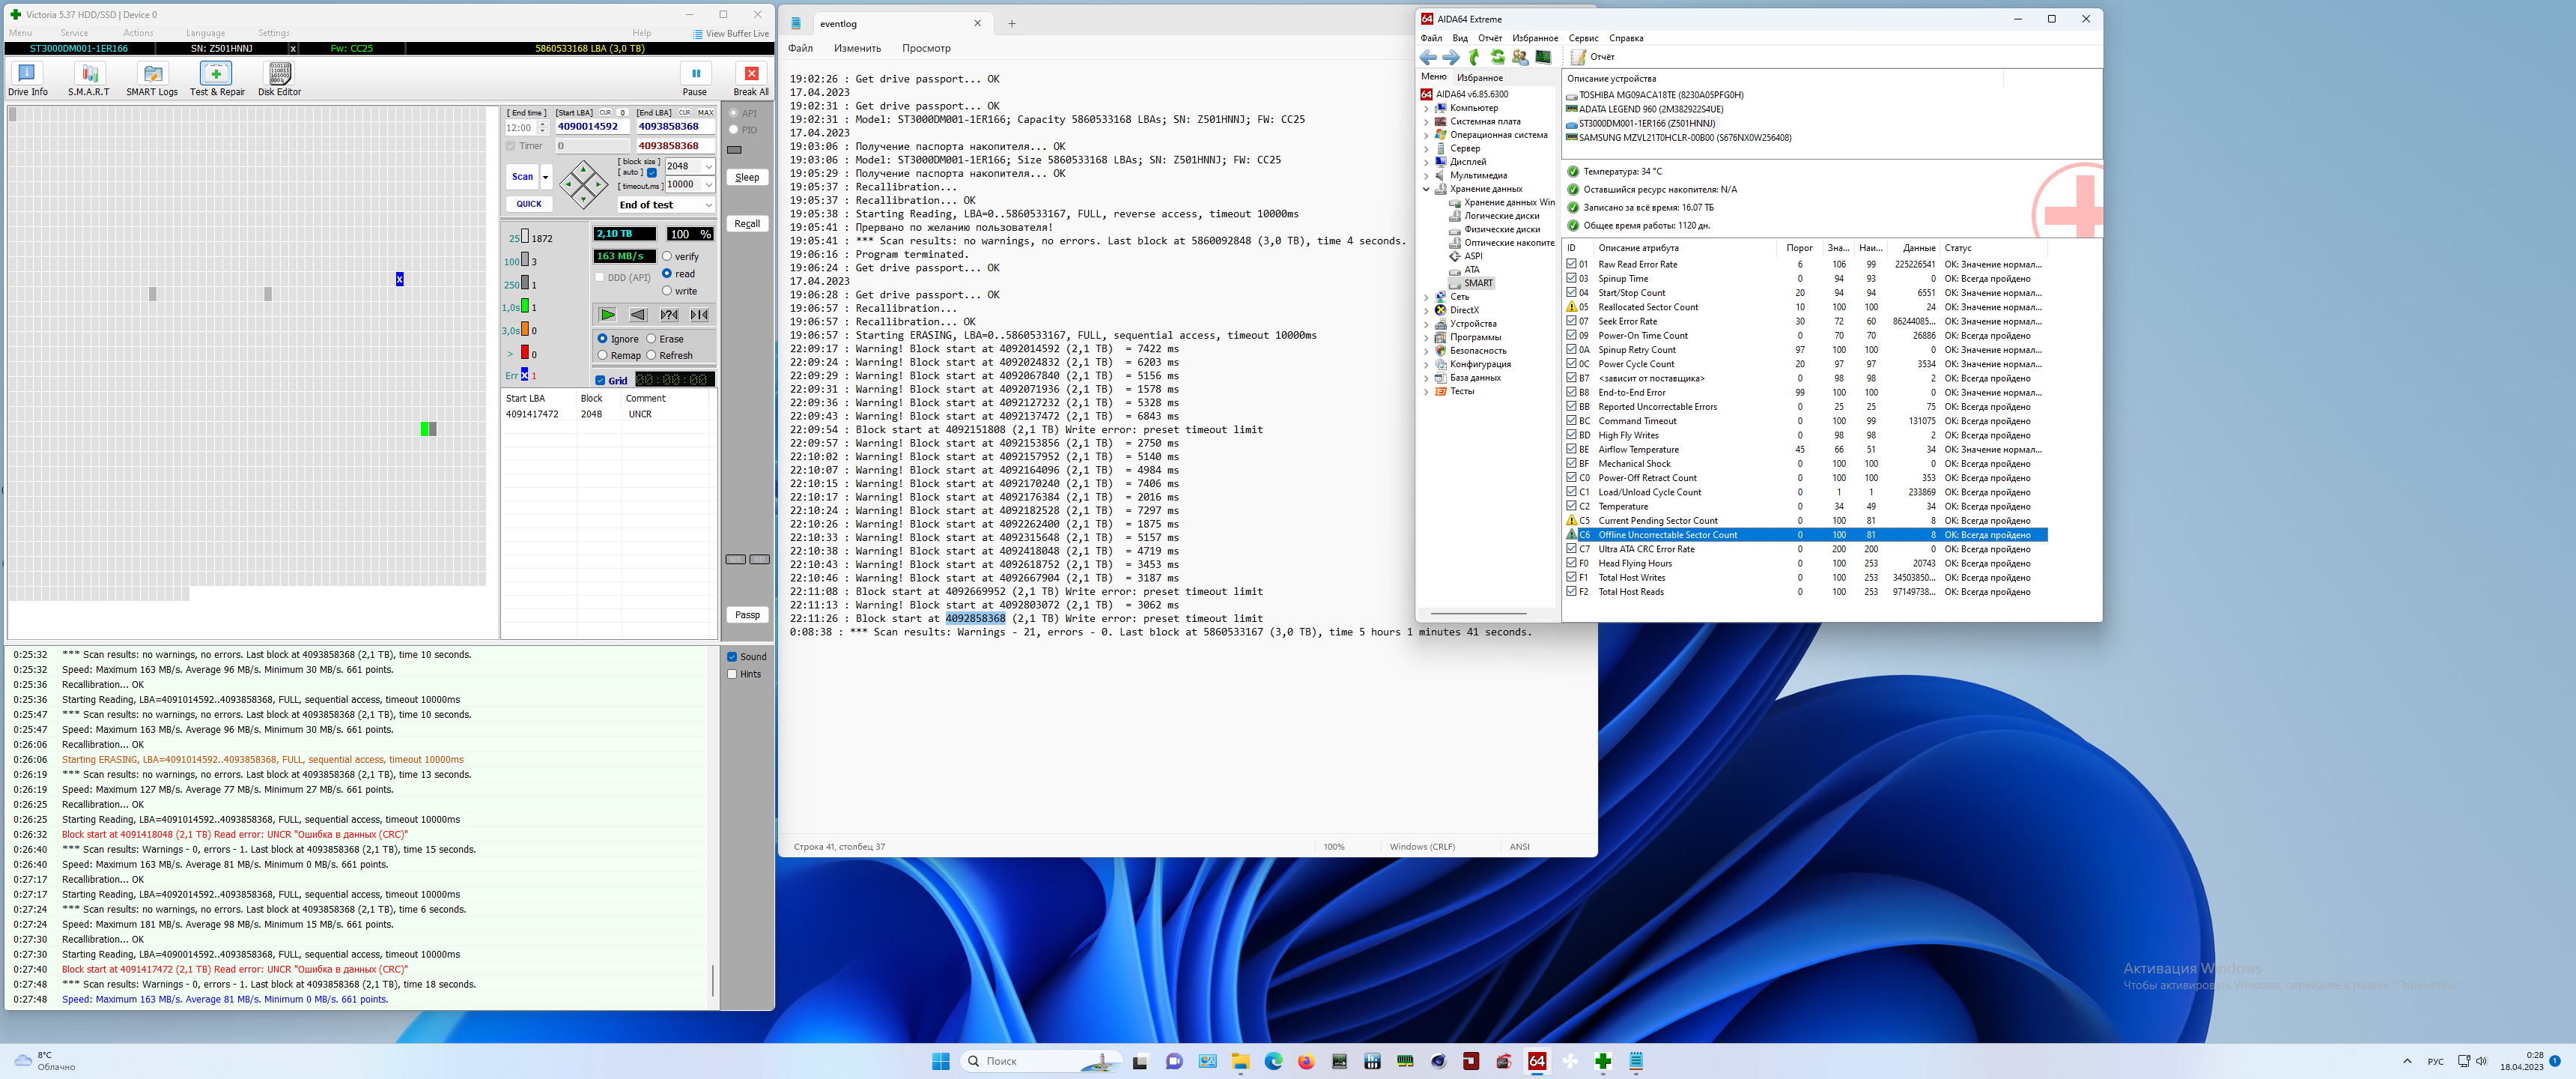
Task: Click the green forward play scan button
Action: (607, 315)
